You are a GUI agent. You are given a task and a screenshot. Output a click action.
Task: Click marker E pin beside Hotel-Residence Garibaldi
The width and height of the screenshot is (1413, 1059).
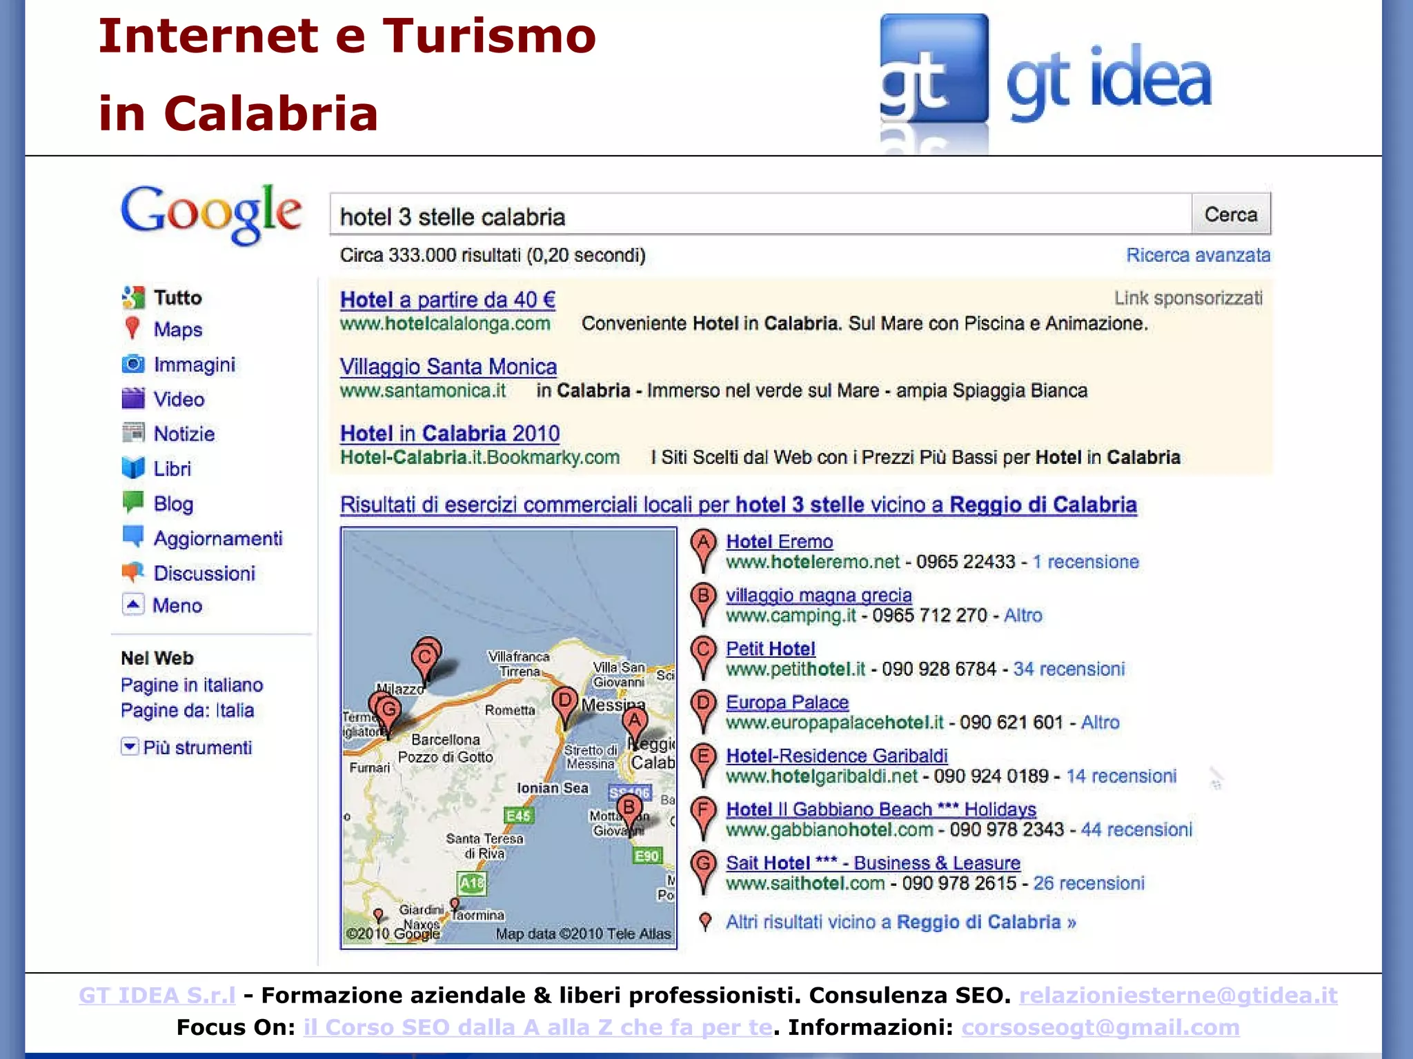(x=704, y=766)
